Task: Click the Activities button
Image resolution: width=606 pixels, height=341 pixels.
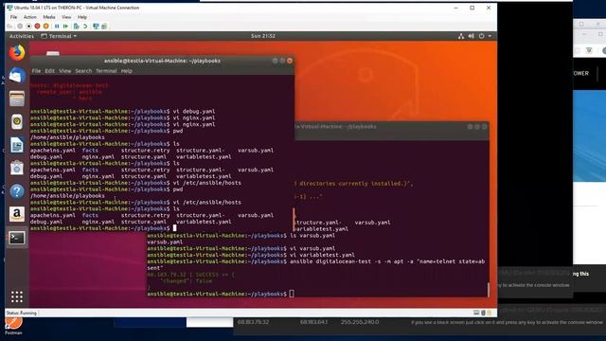Action: point(22,36)
